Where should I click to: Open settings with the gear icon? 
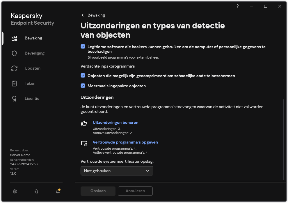click(15, 191)
